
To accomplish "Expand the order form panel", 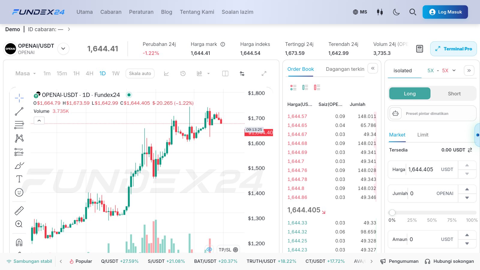I will 469,70.
